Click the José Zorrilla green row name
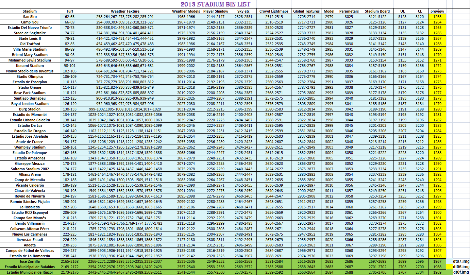 (30, 261)
